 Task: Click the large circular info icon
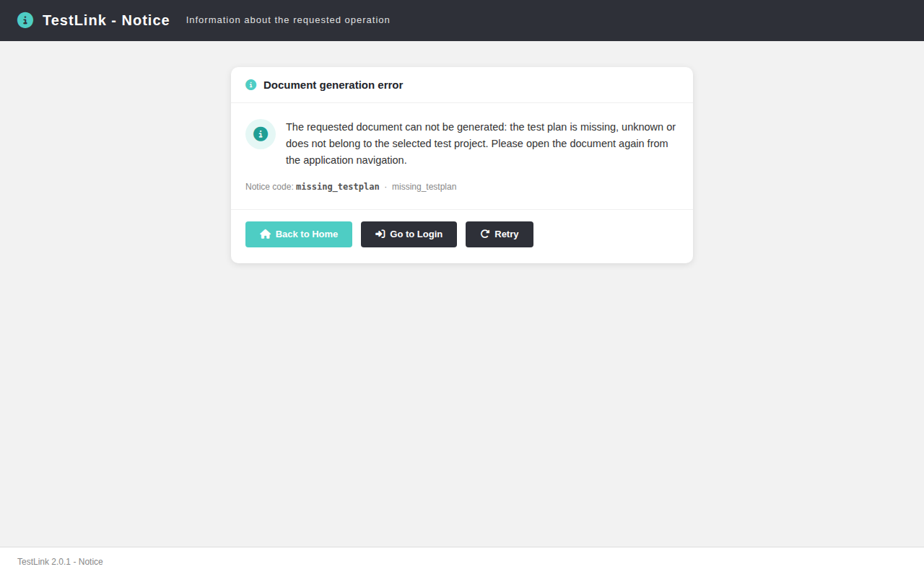point(261,134)
